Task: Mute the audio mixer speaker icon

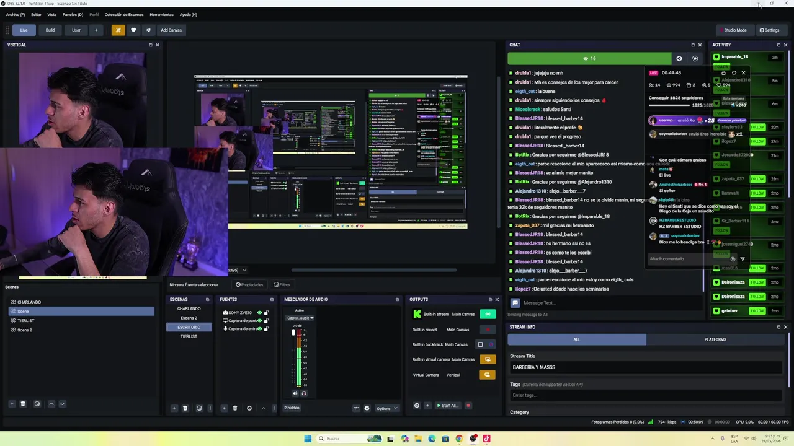Action: pos(295,393)
